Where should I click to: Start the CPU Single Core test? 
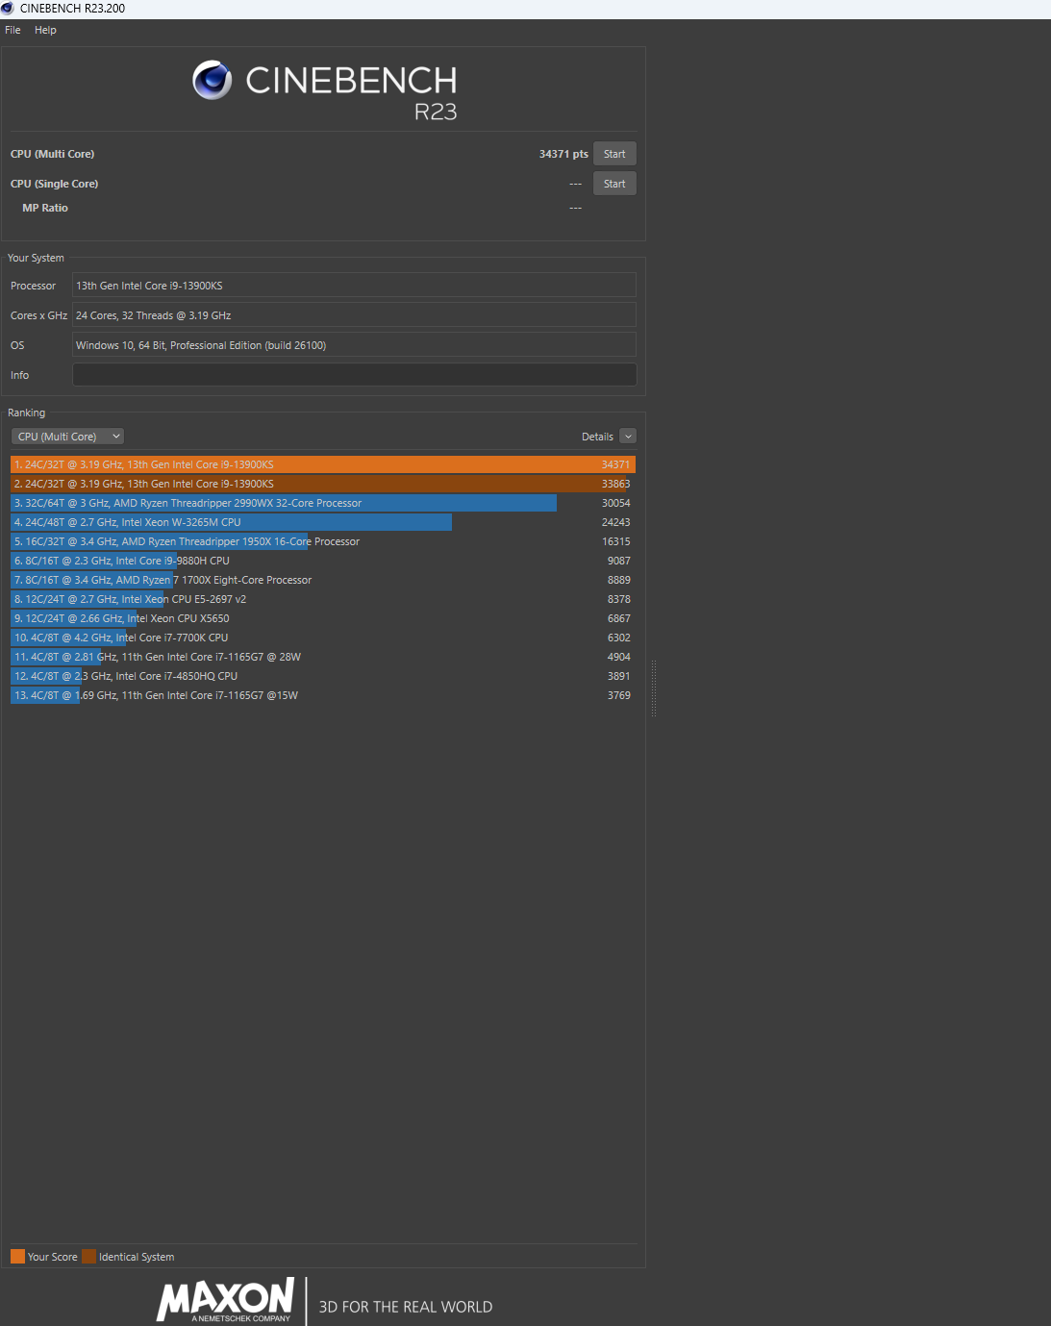[x=614, y=184]
